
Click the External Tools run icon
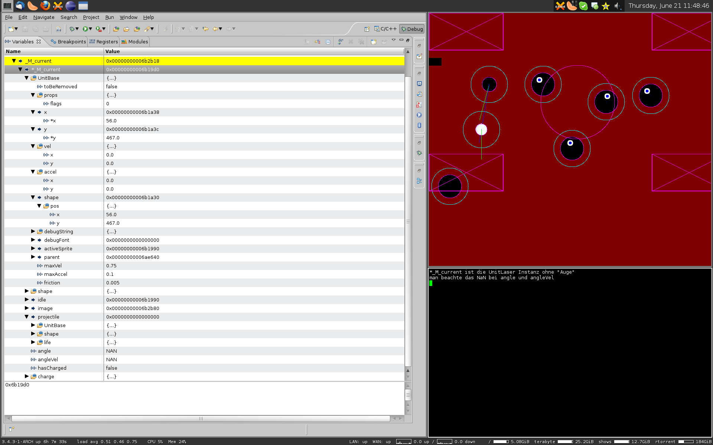coord(98,29)
